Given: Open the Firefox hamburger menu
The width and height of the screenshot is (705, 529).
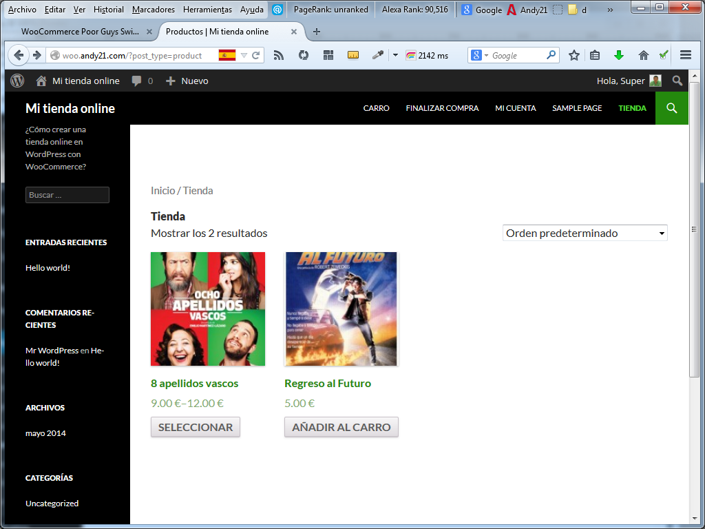Looking at the screenshot, I should 685,55.
